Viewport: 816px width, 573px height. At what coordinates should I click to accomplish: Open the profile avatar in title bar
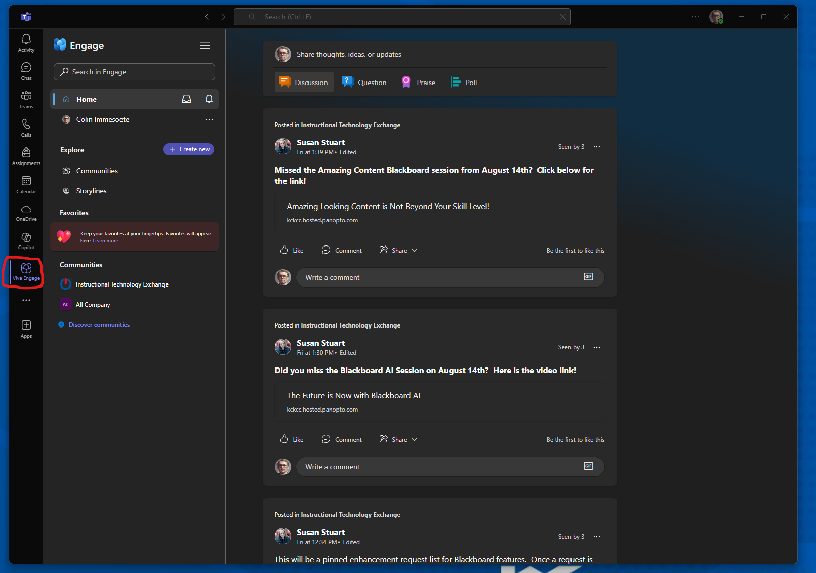tap(716, 17)
